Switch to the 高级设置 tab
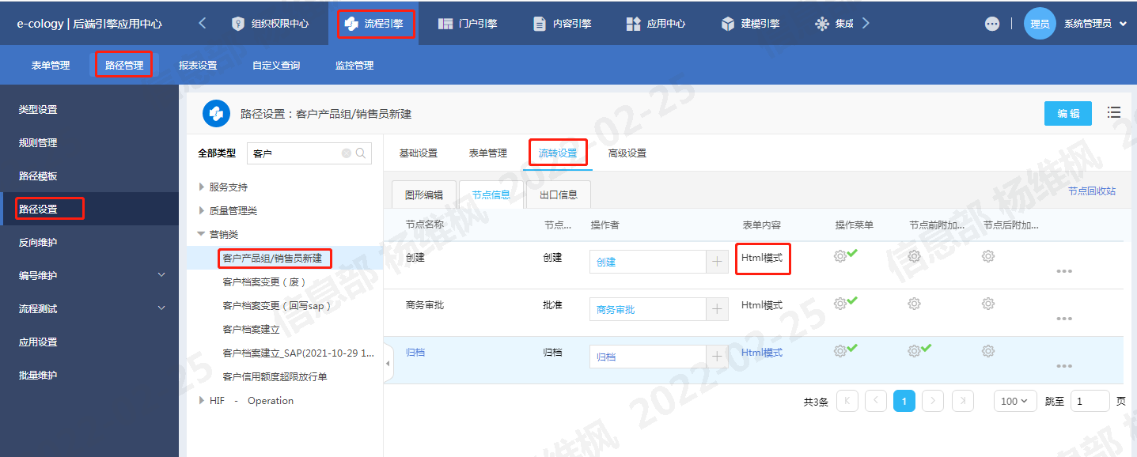This screenshot has width=1137, height=457. [x=627, y=154]
